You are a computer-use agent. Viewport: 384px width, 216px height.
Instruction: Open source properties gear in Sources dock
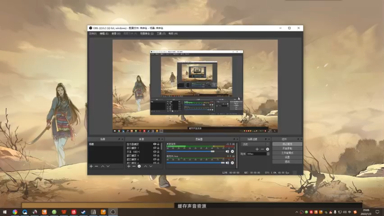pyautogui.click(x=139, y=166)
